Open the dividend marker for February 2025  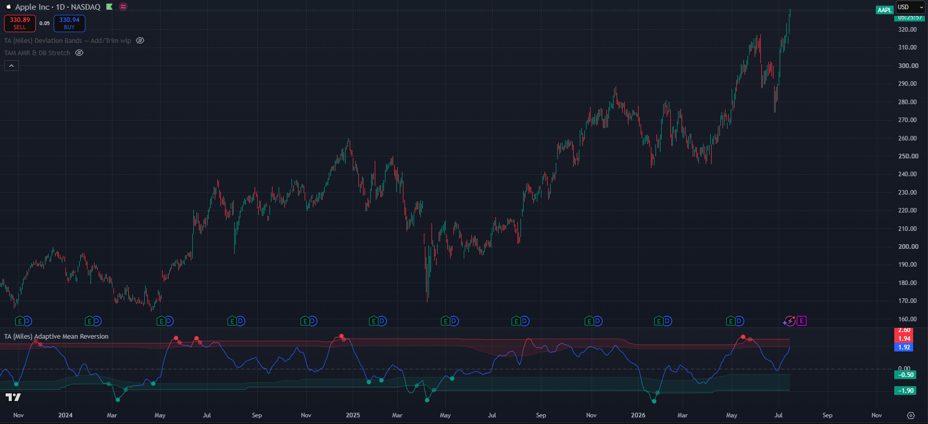tap(382, 321)
